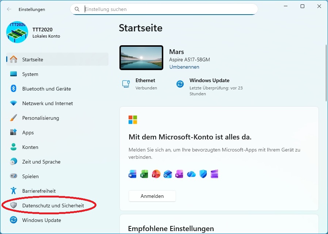Click the Spielen gamepad icon
Viewport: 328px width, 234px height.
14,176
